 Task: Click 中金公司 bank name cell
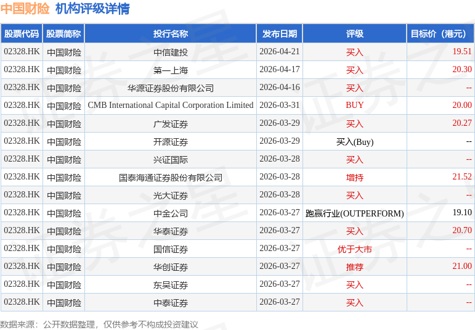point(171,213)
